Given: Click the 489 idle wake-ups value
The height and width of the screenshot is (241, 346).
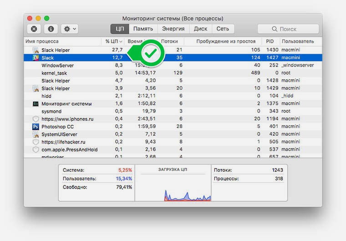Looking at the screenshot, I should tap(255, 73).
